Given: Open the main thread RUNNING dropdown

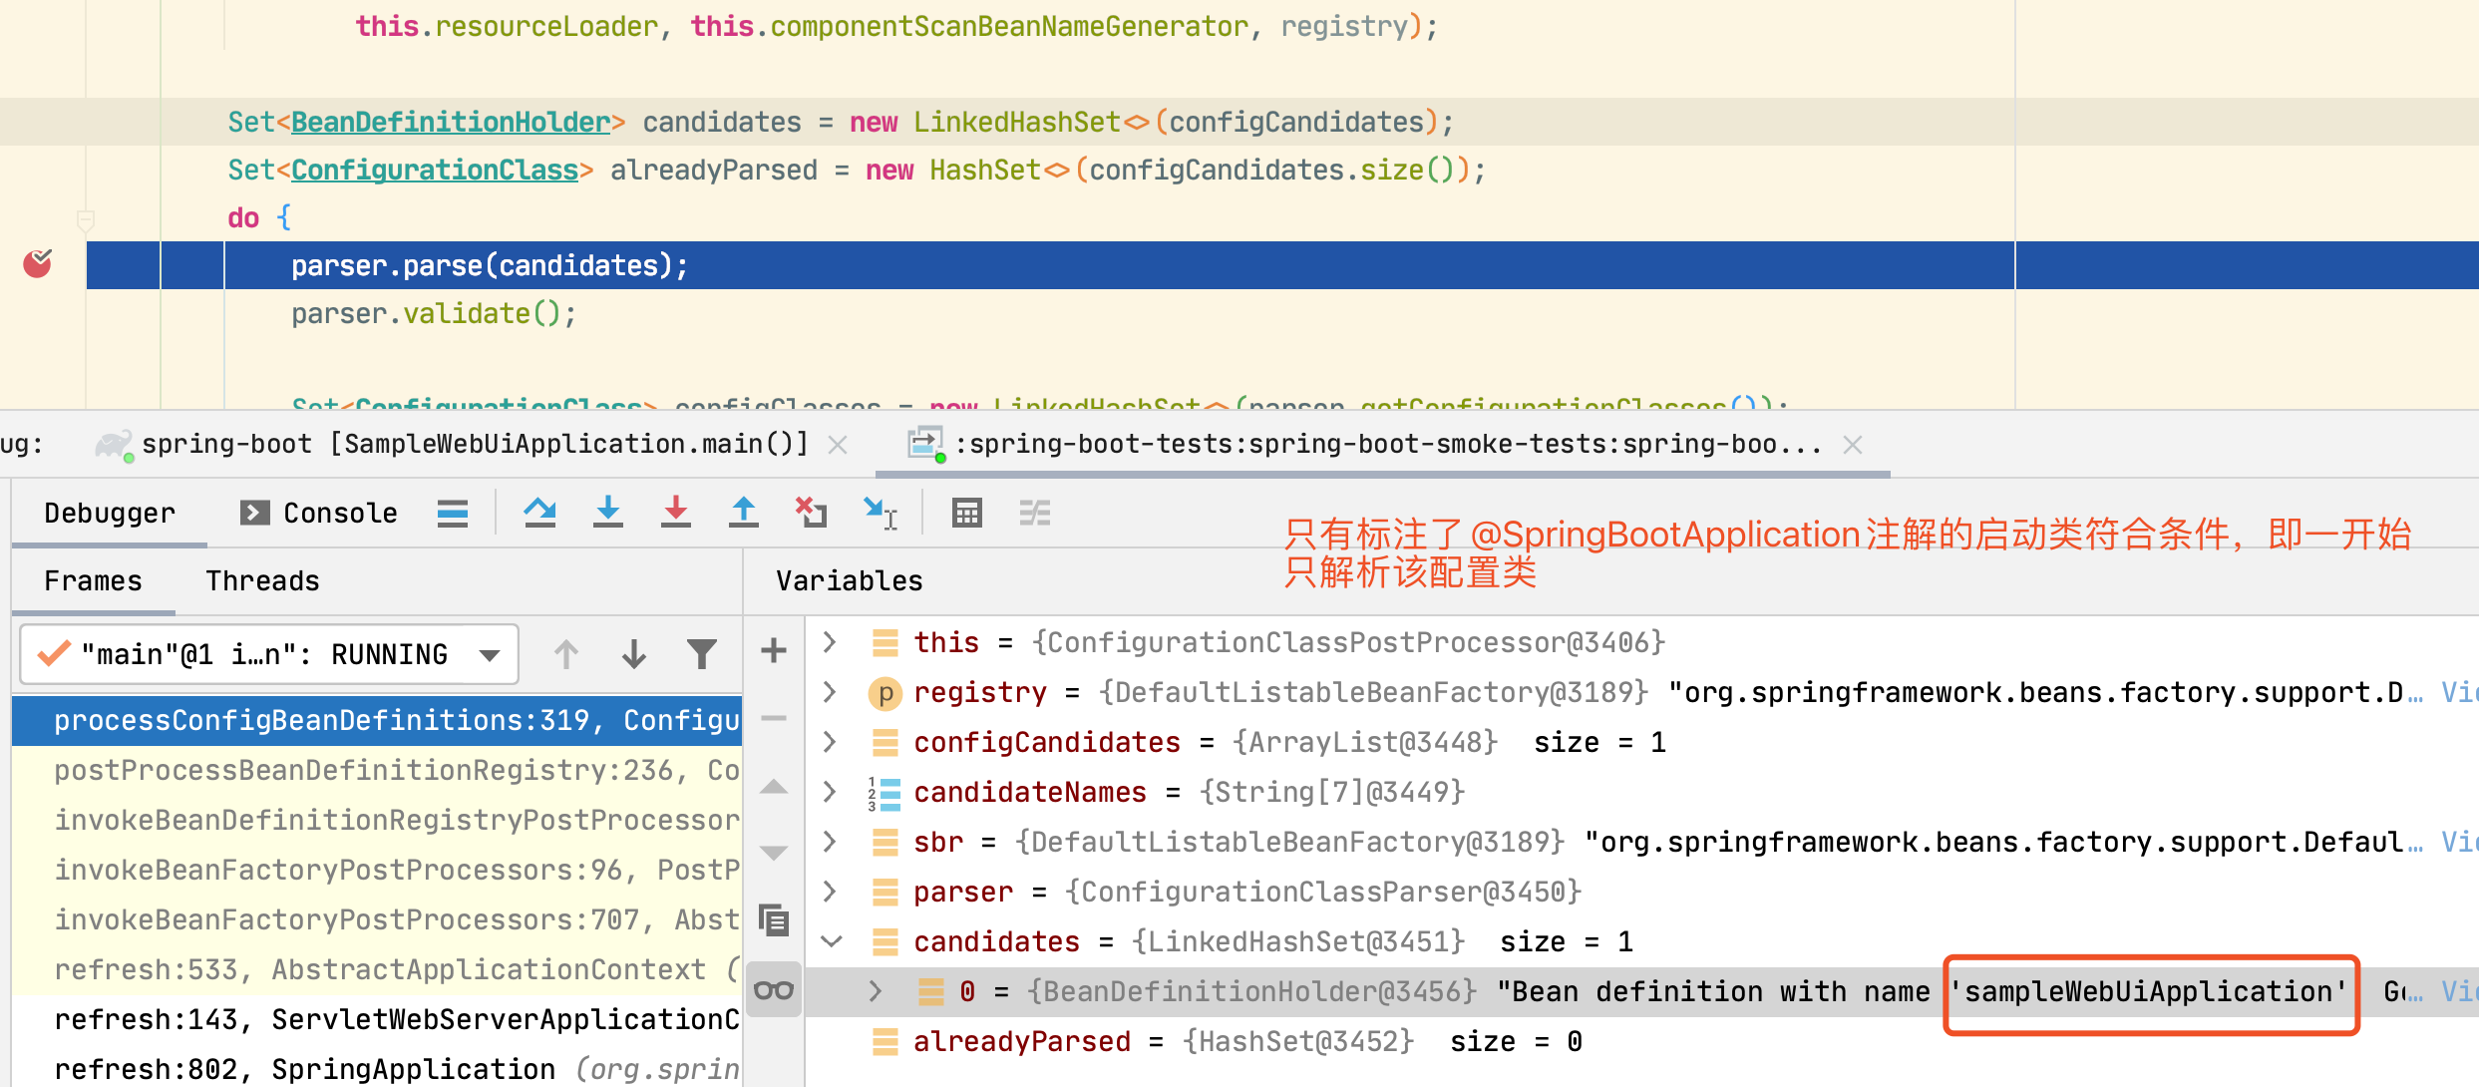Looking at the screenshot, I should click(x=489, y=655).
